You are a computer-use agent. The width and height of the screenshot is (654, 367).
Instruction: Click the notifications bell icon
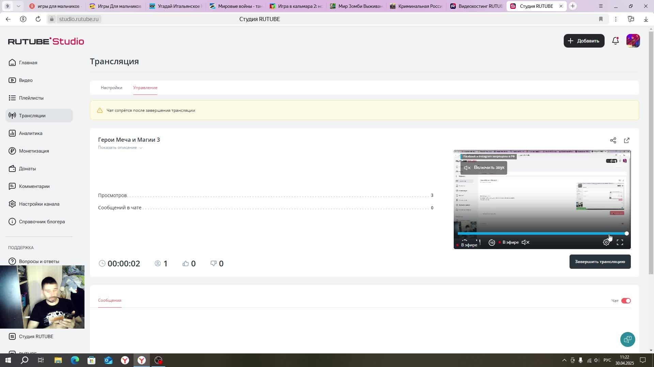(x=615, y=41)
